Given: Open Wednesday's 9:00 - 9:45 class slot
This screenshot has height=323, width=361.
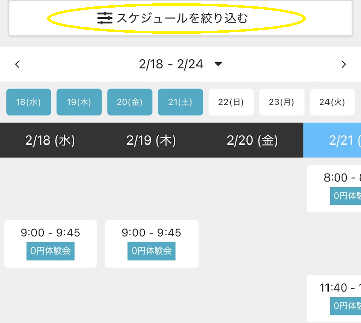Looking at the screenshot, I should (x=50, y=243).
